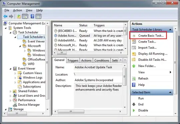Toggle the Show/Hide Console Tree icon
The width and height of the screenshot is (180, 124).
coord(25,17)
